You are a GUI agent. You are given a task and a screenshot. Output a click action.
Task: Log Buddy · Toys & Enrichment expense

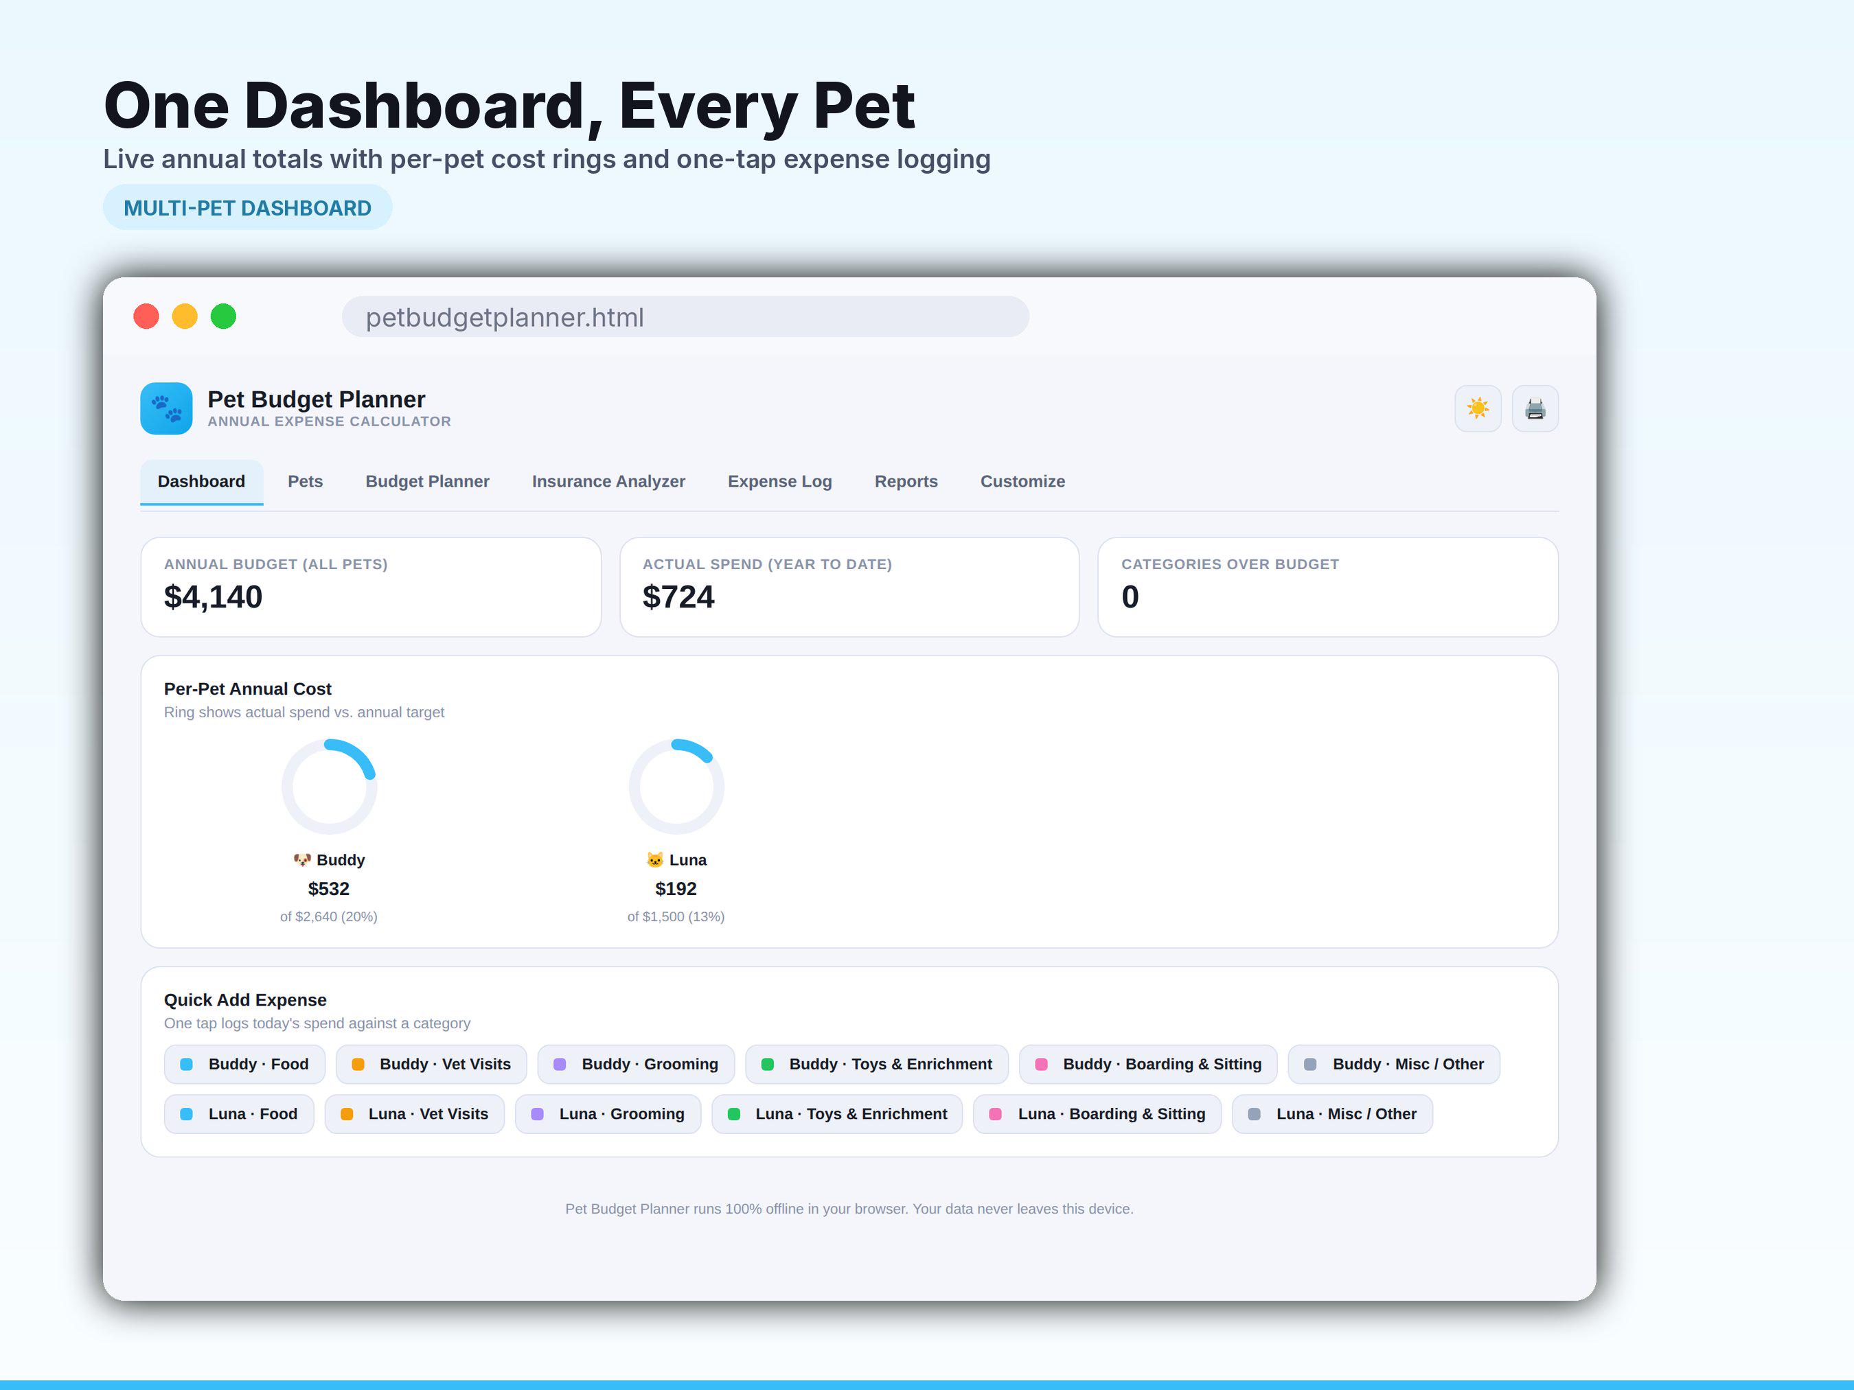[877, 1064]
